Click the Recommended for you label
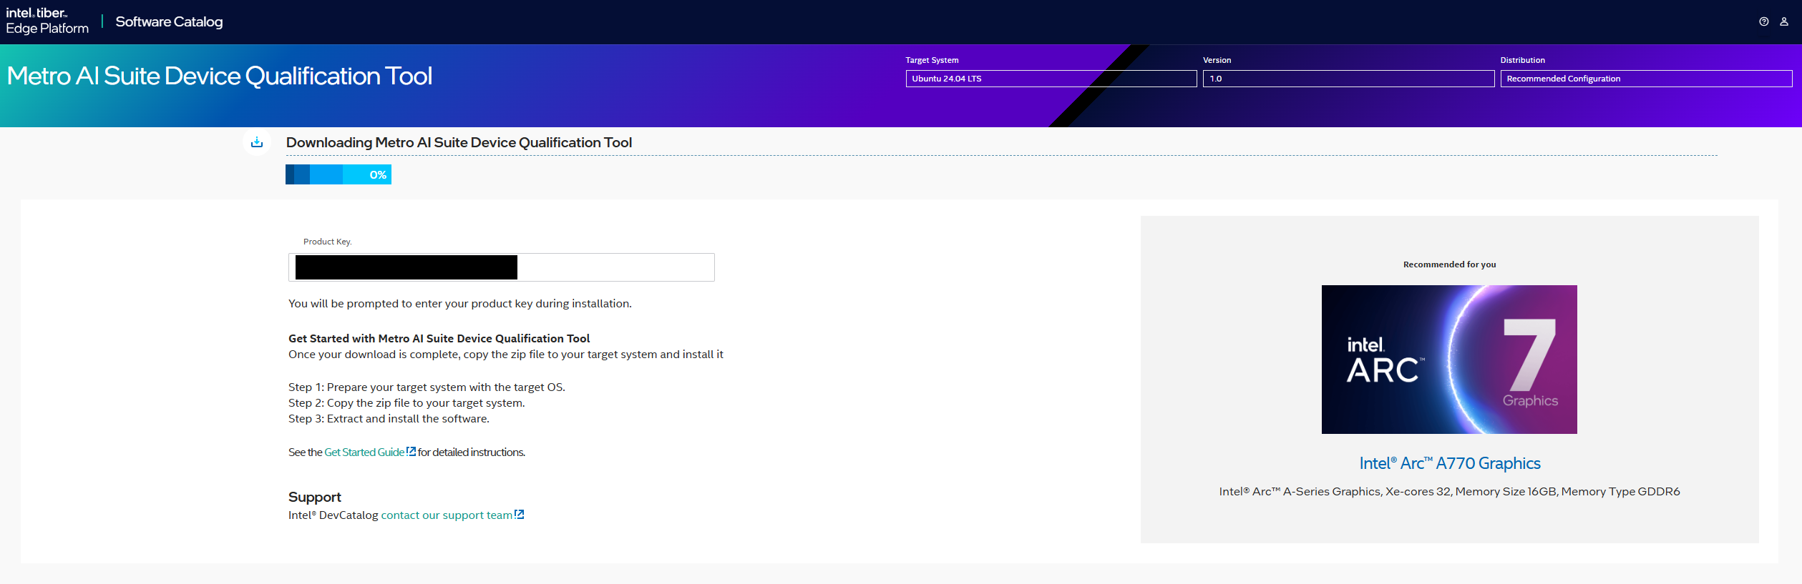This screenshot has width=1802, height=584. coord(1449,264)
